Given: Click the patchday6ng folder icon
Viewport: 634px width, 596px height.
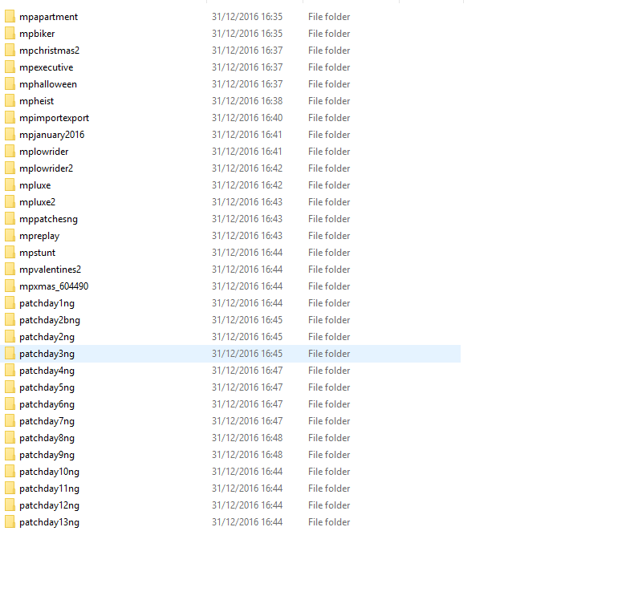Looking at the screenshot, I should click(x=10, y=404).
